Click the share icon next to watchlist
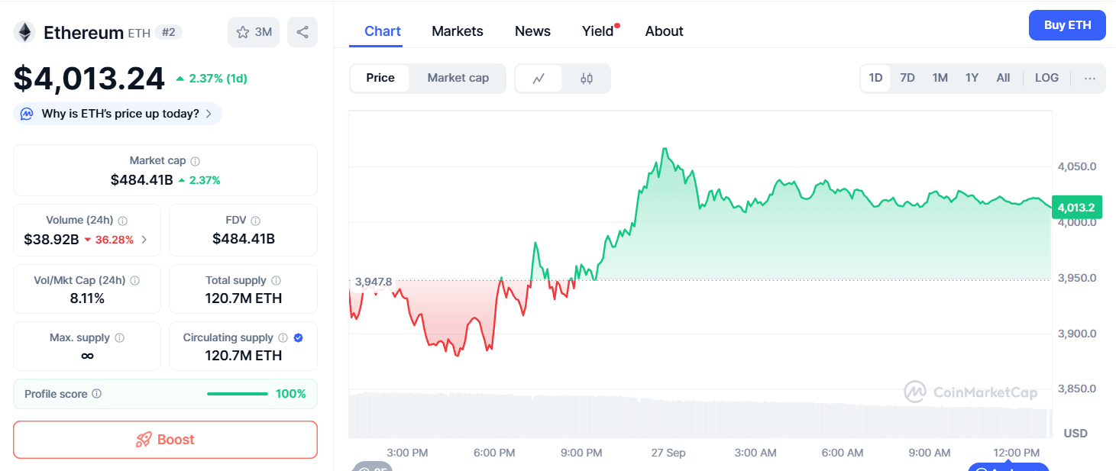1116x471 pixels. 302,32
